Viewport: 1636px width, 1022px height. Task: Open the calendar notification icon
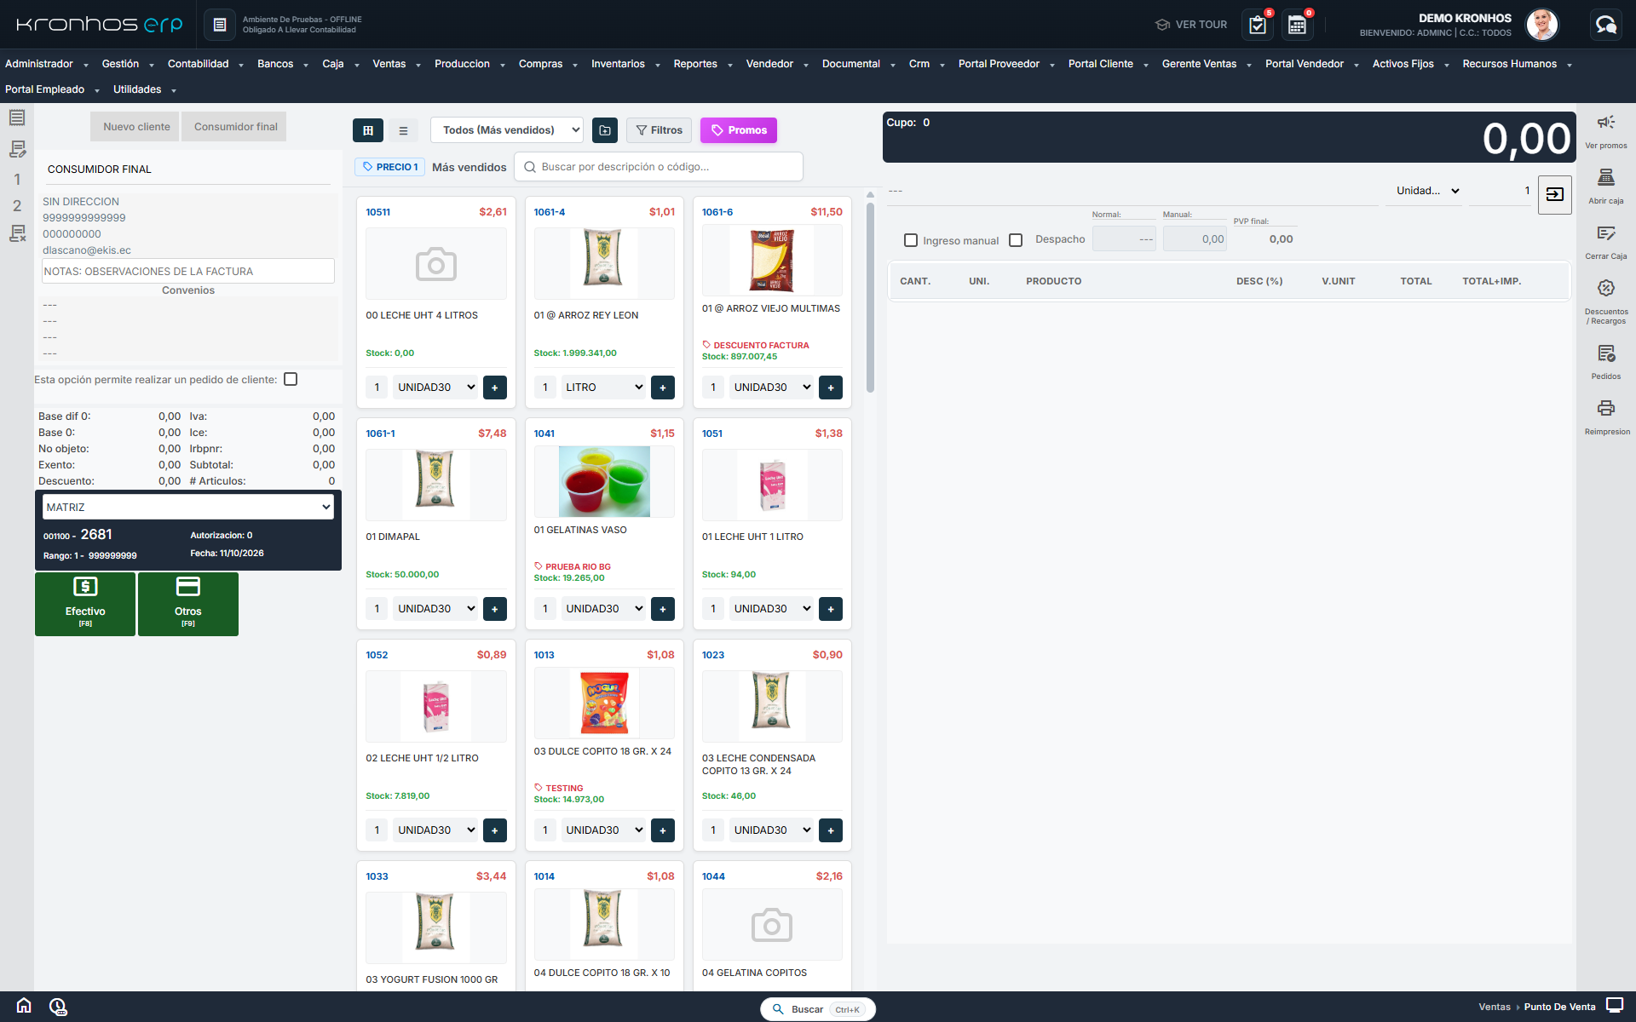click(1297, 25)
